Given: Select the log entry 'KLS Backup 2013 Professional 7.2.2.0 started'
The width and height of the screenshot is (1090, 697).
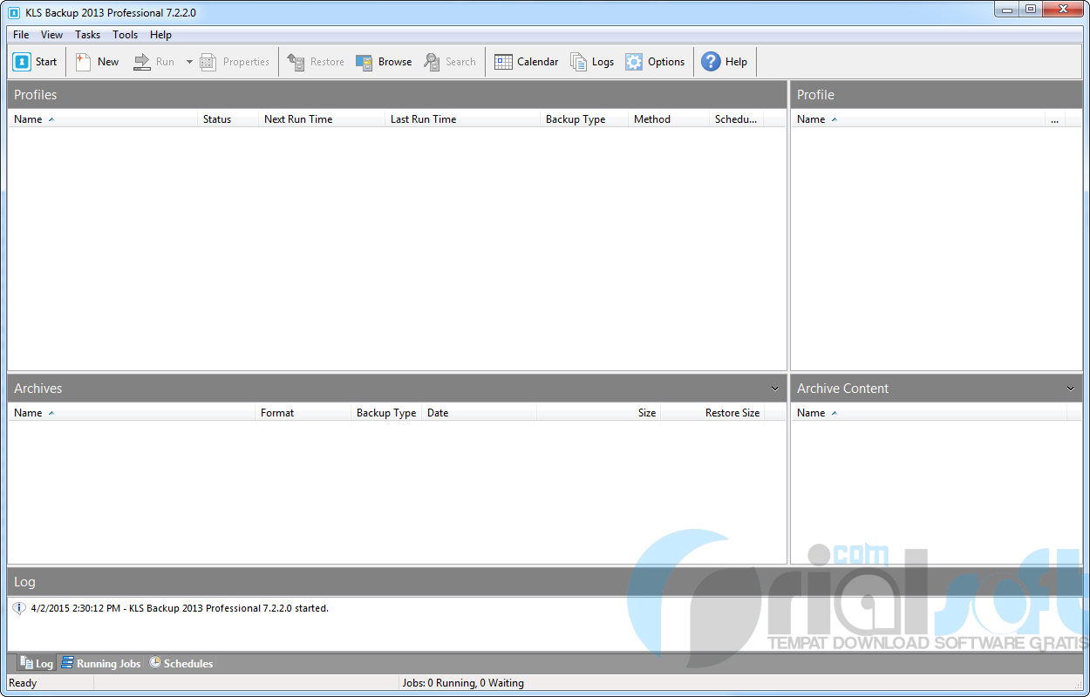Looking at the screenshot, I should pyautogui.click(x=180, y=608).
